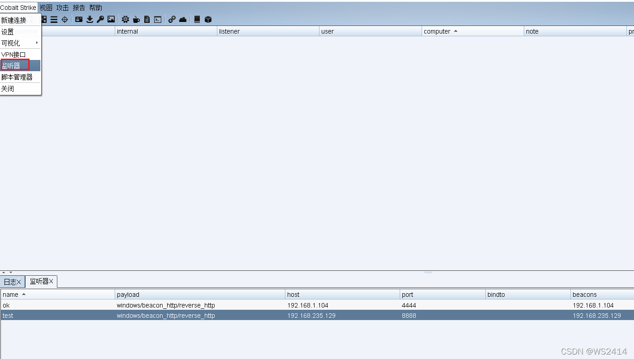Switch to the 监听器 tab
This screenshot has width=634, height=359.
click(41, 282)
